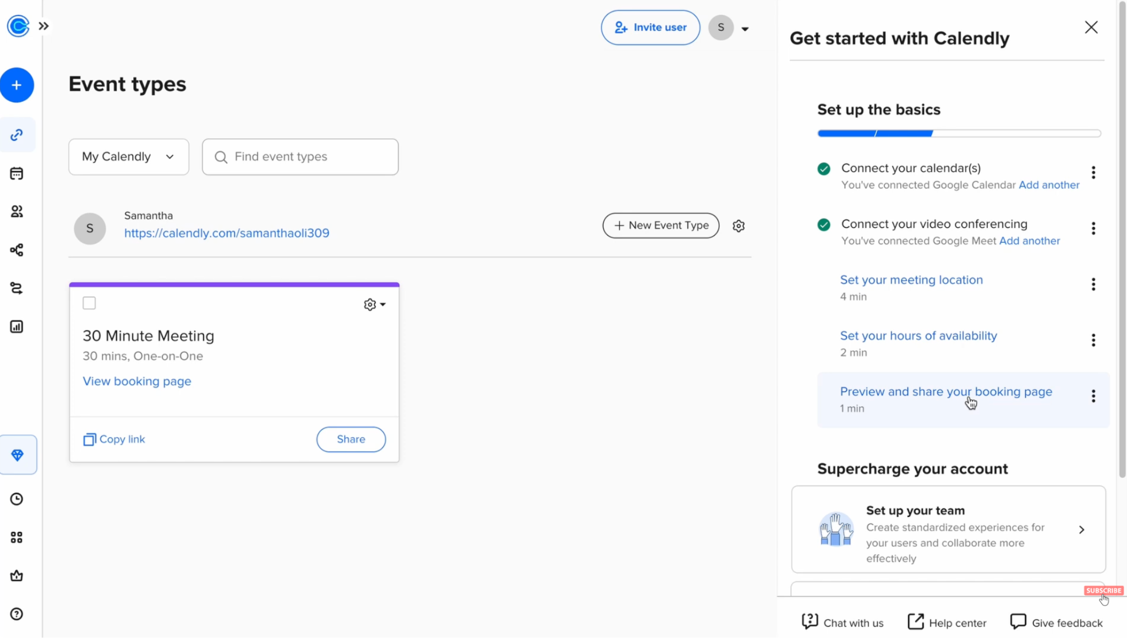
Task: Open gear settings next to New Event Type
Action: pyautogui.click(x=738, y=226)
